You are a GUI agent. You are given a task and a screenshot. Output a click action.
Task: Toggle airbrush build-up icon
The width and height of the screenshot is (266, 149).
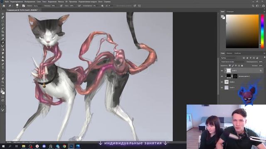point(79,6)
